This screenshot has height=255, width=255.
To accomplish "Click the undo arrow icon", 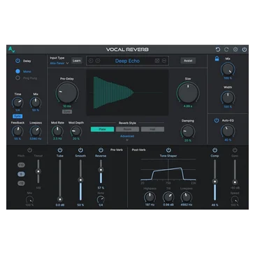I will pyautogui.click(x=218, y=50).
